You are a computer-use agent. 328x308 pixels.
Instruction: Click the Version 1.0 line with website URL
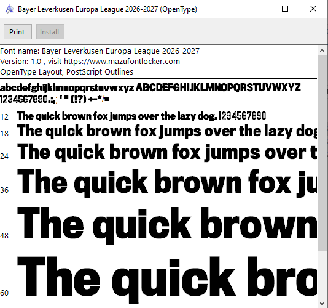pos(90,62)
